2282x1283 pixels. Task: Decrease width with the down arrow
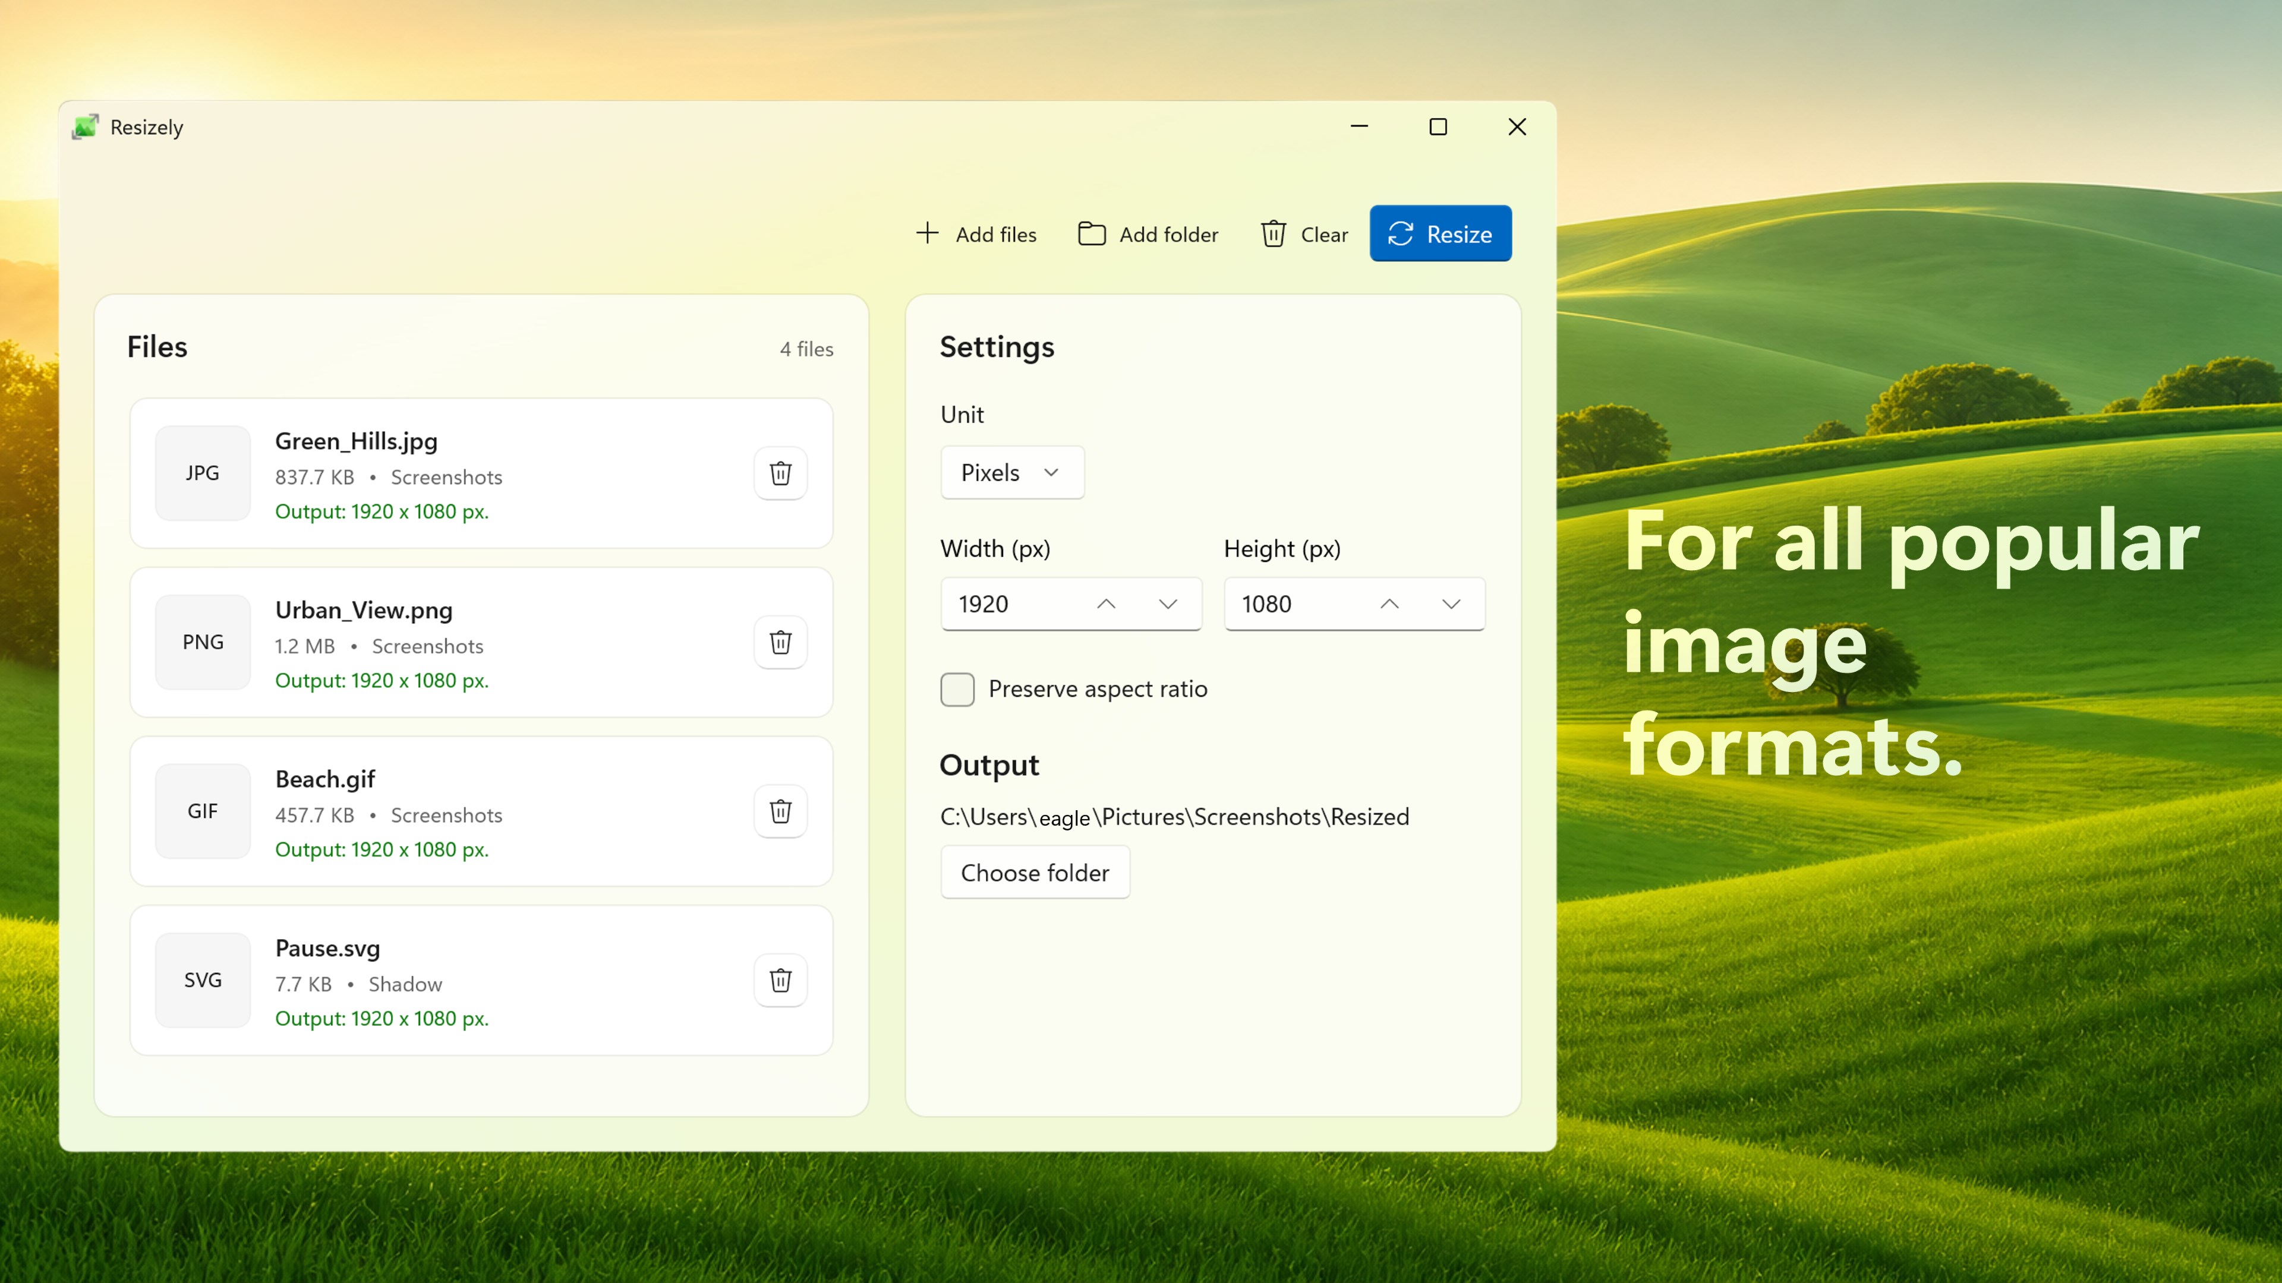click(x=1168, y=604)
